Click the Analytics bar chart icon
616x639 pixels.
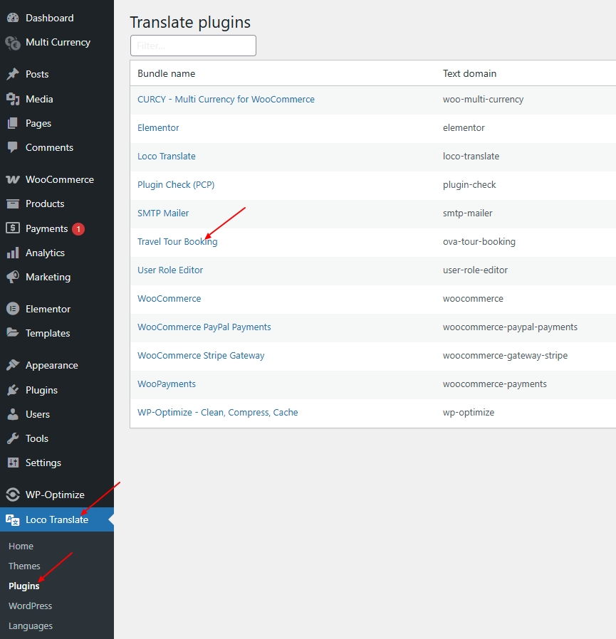(x=13, y=253)
